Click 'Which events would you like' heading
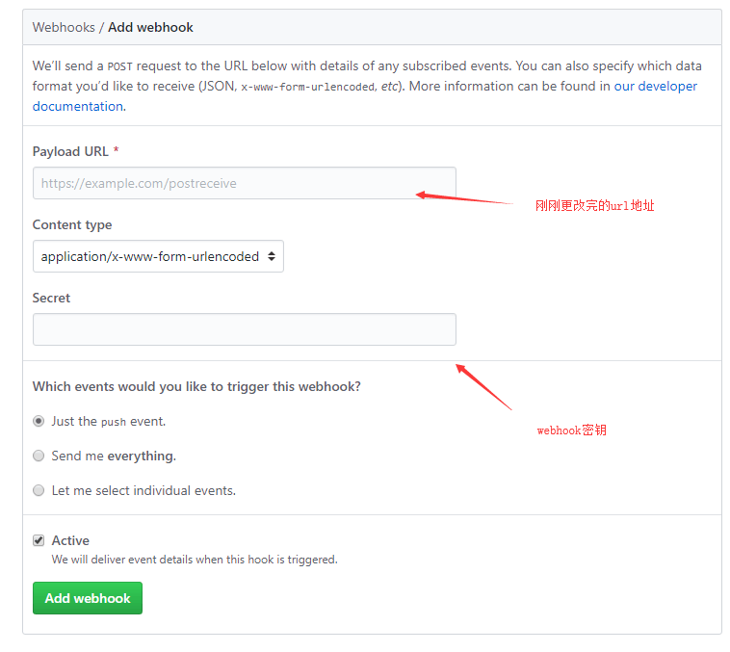730x652 pixels. (x=196, y=386)
